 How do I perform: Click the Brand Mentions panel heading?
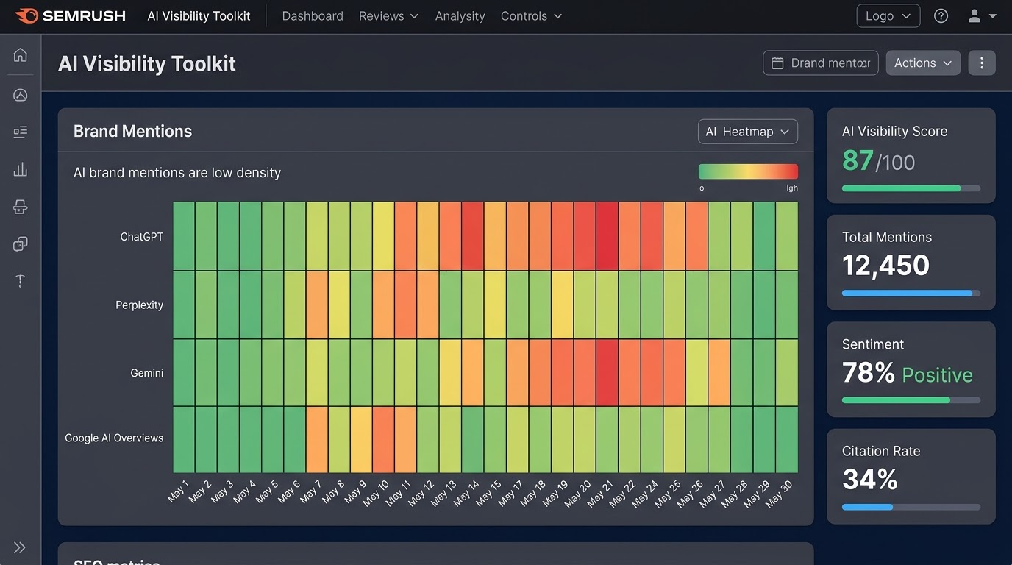pos(132,131)
